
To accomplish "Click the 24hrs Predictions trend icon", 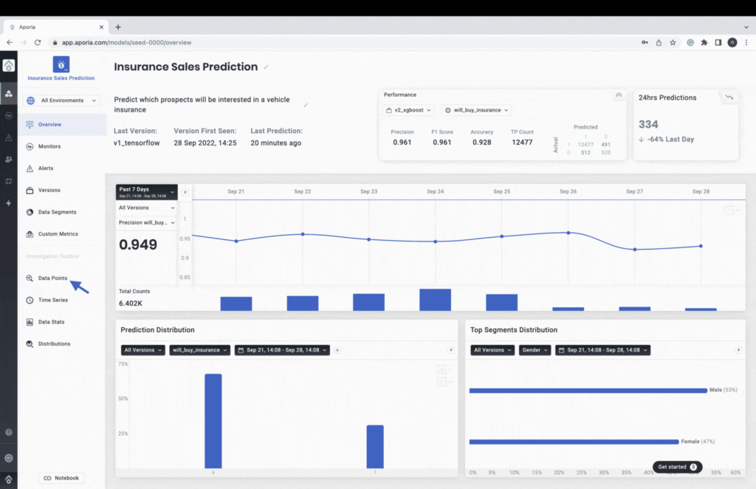I will 729,98.
